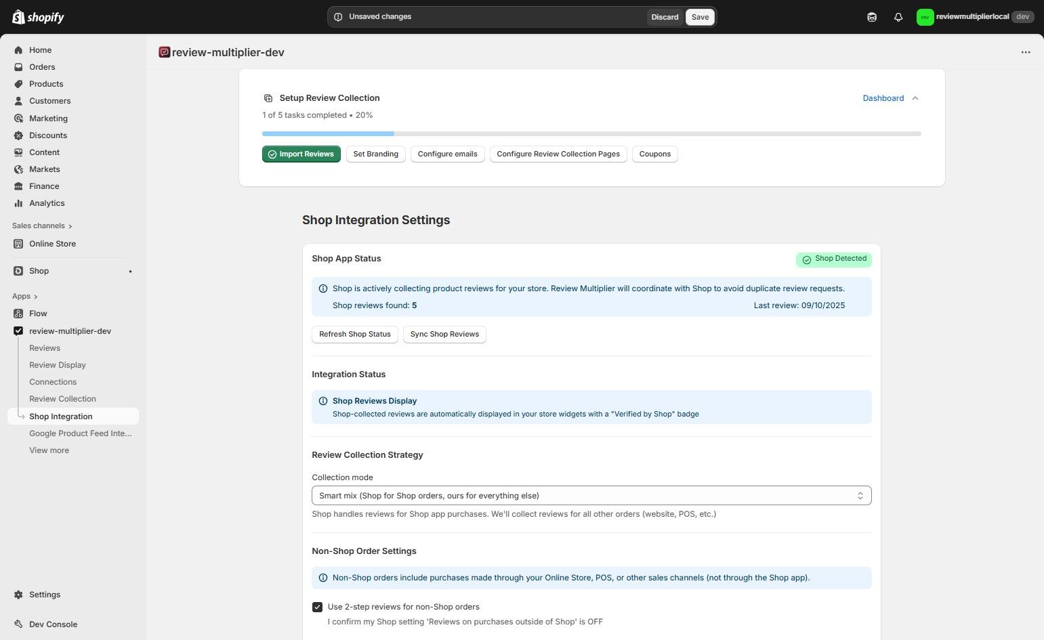The width and height of the screenshot is (1044, 640).
Task: Open Review Display in the app submenu
Action: [x=58, y=365]
